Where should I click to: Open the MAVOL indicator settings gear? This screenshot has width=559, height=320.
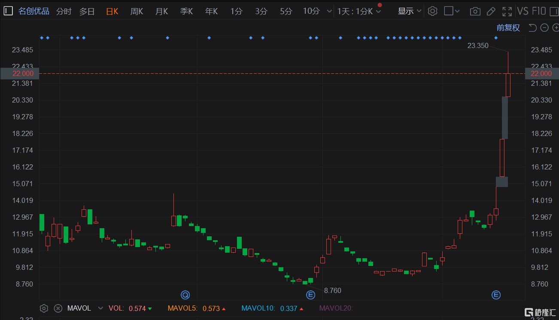tap(44, 308)
